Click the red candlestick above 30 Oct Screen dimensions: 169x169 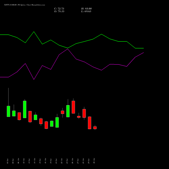coord(95,128)
